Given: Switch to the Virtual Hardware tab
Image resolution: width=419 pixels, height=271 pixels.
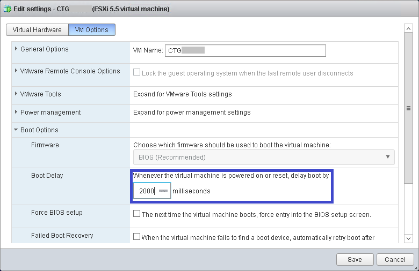Looking at the screenshot, I should pos(37,30).
